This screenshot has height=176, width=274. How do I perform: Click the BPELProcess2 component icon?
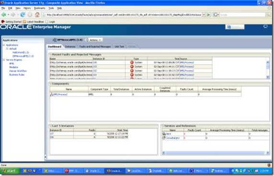(x=52, y=94)
